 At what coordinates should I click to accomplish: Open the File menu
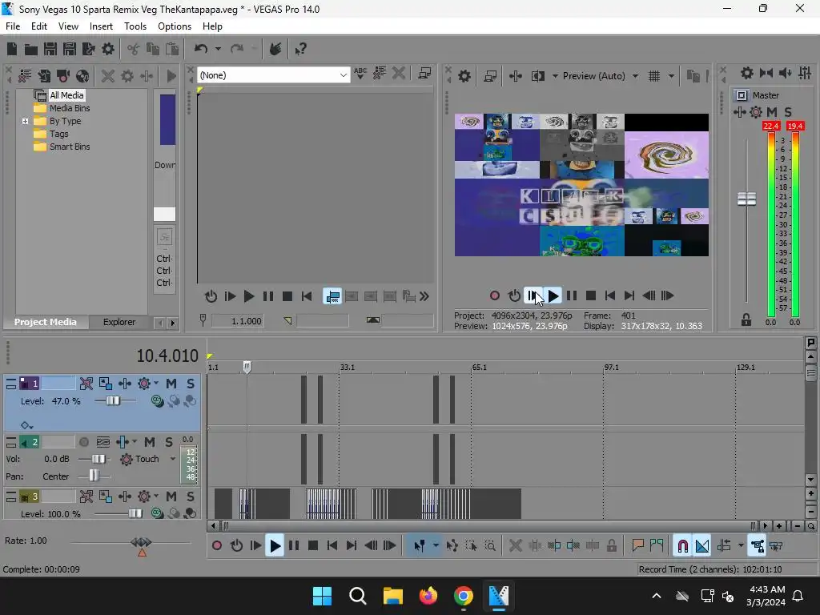point(13,26)
